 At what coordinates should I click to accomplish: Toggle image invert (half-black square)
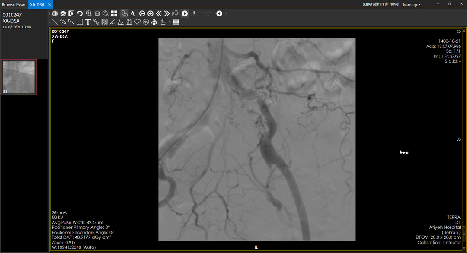tap(71, 13)
